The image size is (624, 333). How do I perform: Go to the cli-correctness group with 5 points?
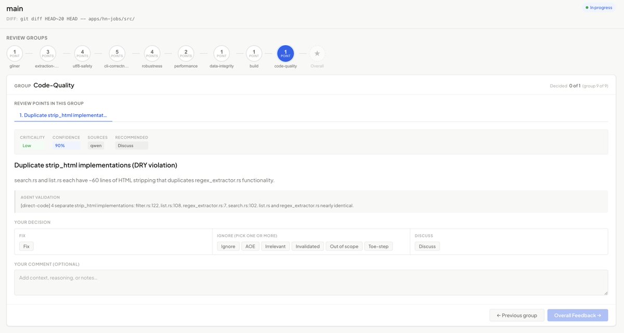pyautogui.click(x=117, y=53)
